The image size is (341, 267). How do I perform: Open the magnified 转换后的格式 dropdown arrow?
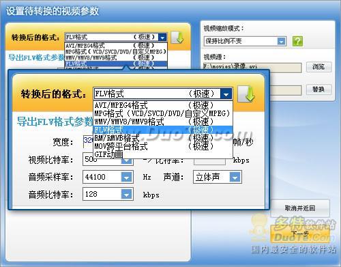coord(226,94)
